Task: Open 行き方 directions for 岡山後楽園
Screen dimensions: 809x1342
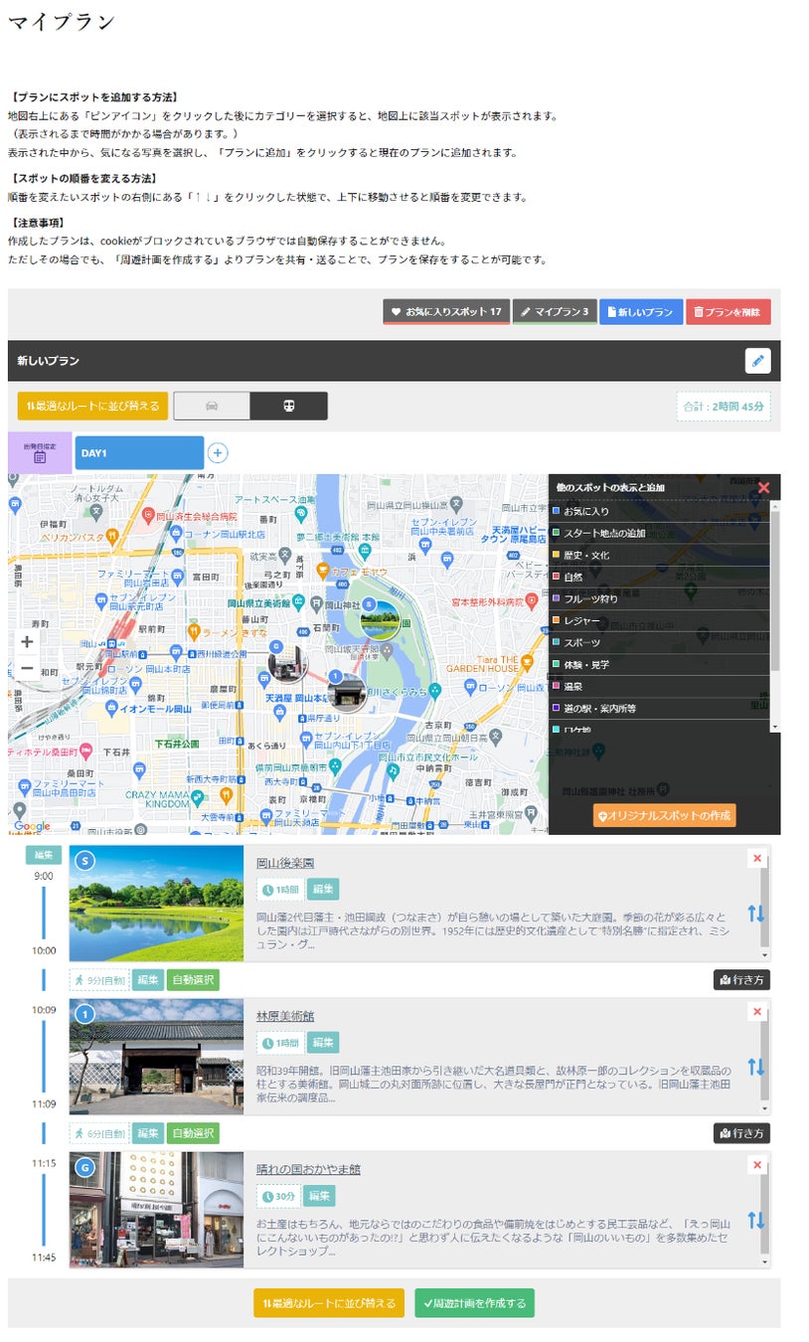Action: pos(740,980)
